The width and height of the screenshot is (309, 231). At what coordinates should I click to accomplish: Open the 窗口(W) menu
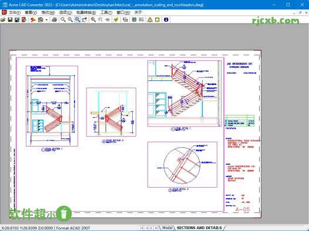[x=123, y=12]
